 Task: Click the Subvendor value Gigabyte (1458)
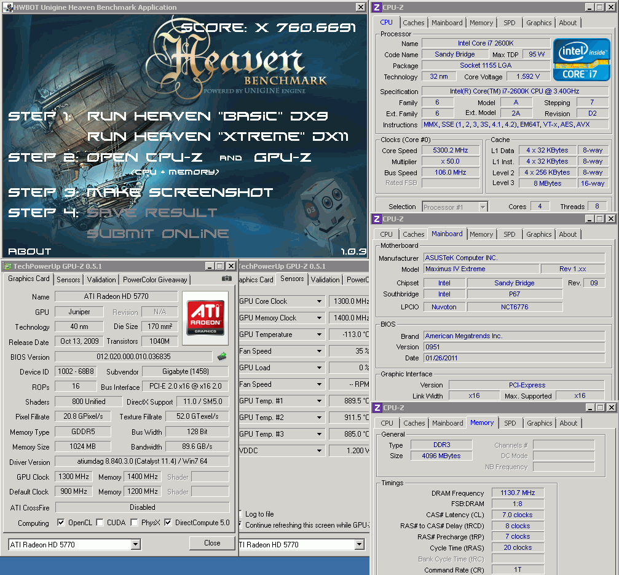coord(186,371)
